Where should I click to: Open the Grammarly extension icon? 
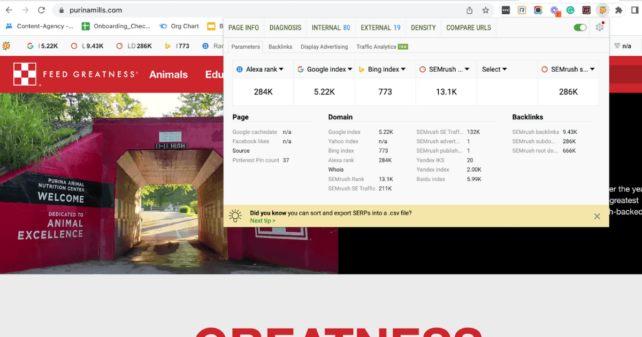[571, 10]
